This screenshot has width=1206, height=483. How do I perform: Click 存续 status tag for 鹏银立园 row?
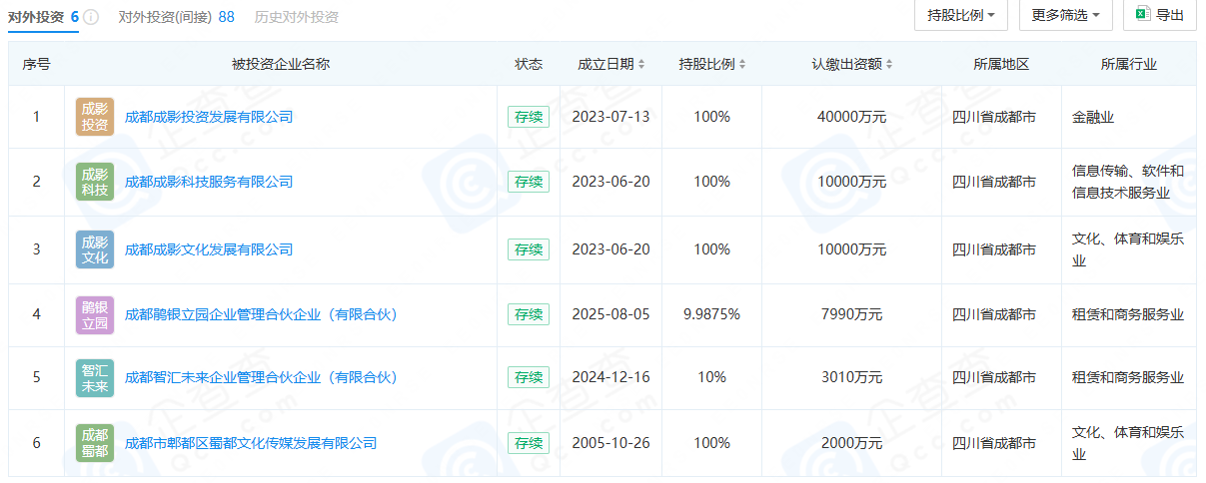click(x=529, y=314)
